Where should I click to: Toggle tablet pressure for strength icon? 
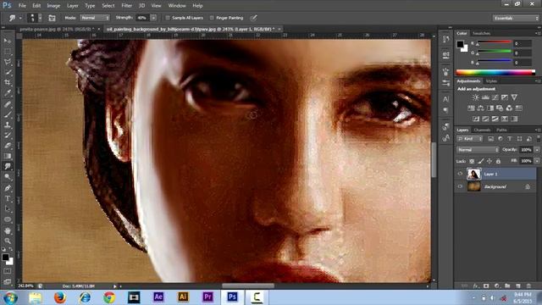pos(254,18)
